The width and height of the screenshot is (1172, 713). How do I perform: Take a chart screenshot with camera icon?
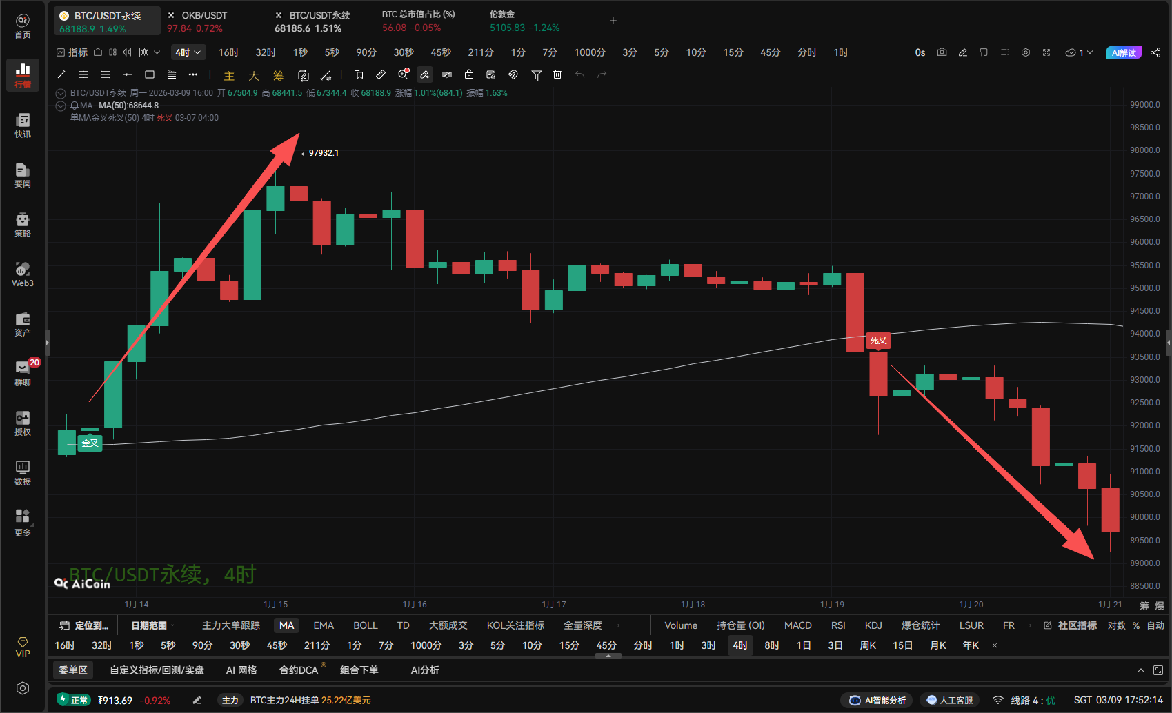pos(942,52)
